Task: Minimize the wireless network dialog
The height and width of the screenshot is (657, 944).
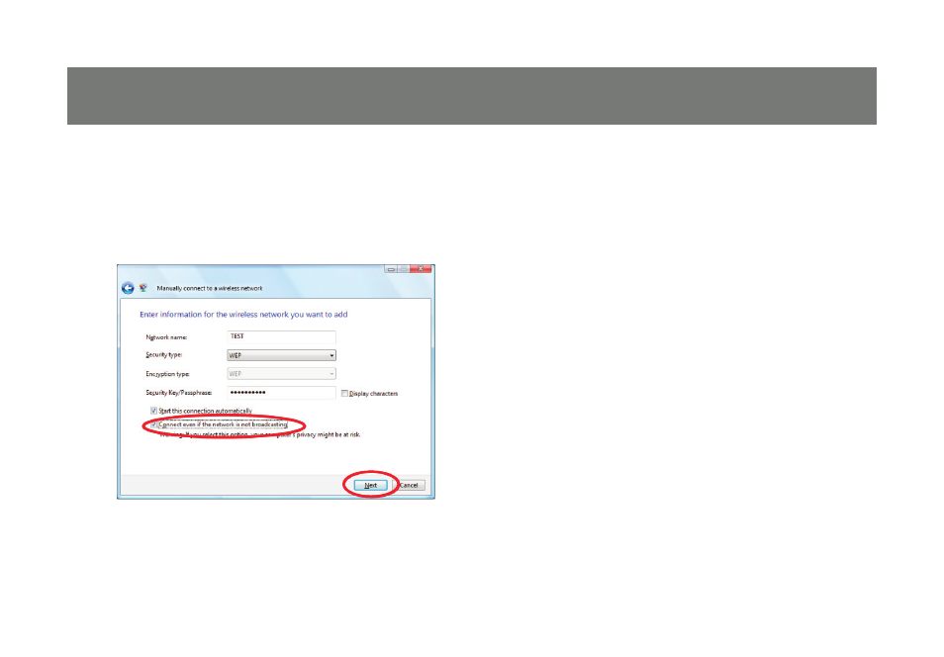Action: (391, 269)
